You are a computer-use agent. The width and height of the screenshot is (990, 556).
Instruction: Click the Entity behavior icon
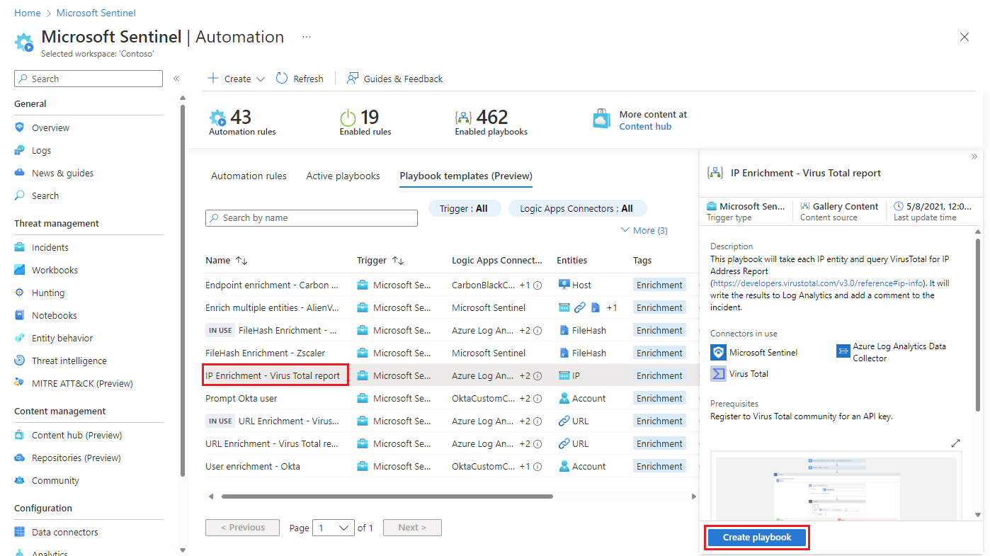tap(19, 338)
